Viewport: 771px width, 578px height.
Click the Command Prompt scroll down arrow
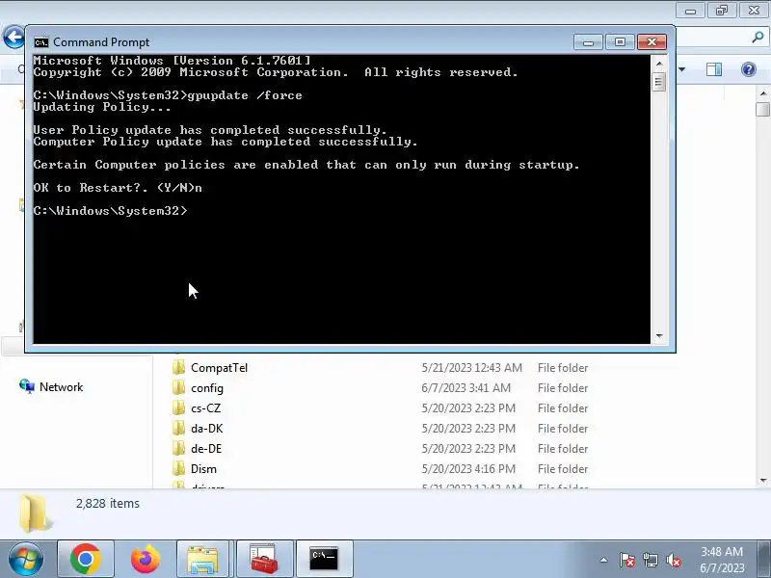(x=659, y=335)
